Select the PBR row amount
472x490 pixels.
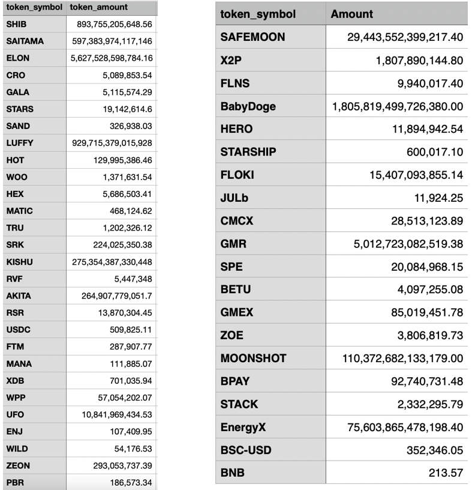(112, 483)
